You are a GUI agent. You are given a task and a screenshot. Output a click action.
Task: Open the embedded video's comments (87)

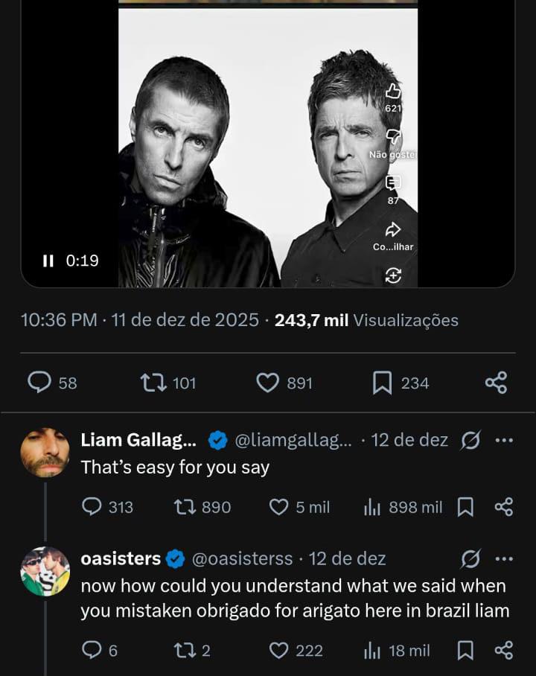(x=393, y=183)
